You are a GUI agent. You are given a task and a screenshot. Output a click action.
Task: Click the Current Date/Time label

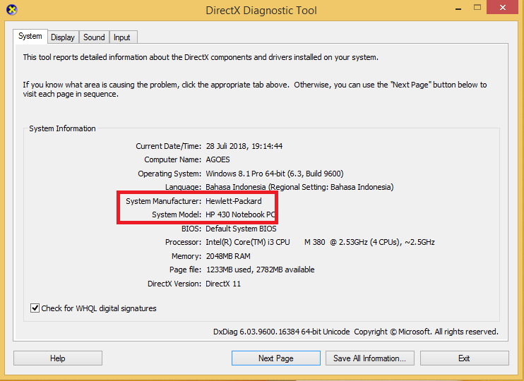(168, 146)
